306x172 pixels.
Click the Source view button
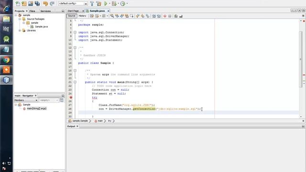[72, 16]
